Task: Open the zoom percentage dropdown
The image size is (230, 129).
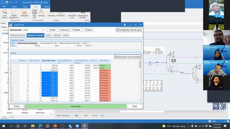Action: click(x=224, y=121)
